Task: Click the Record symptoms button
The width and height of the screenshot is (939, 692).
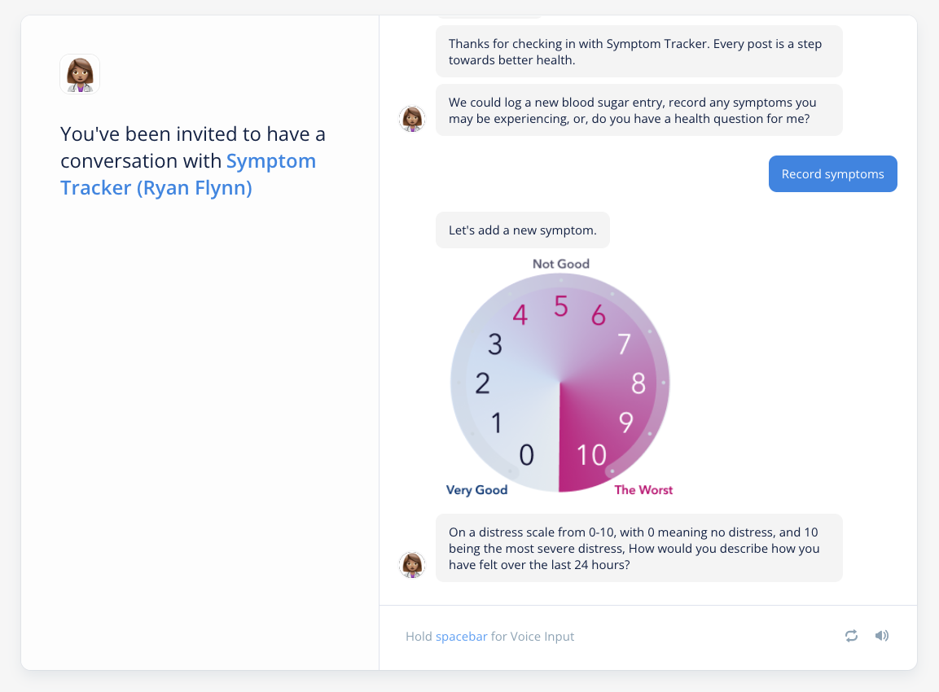Action: [x=832, y=173]
